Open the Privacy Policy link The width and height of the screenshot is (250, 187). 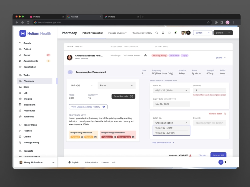91,162
